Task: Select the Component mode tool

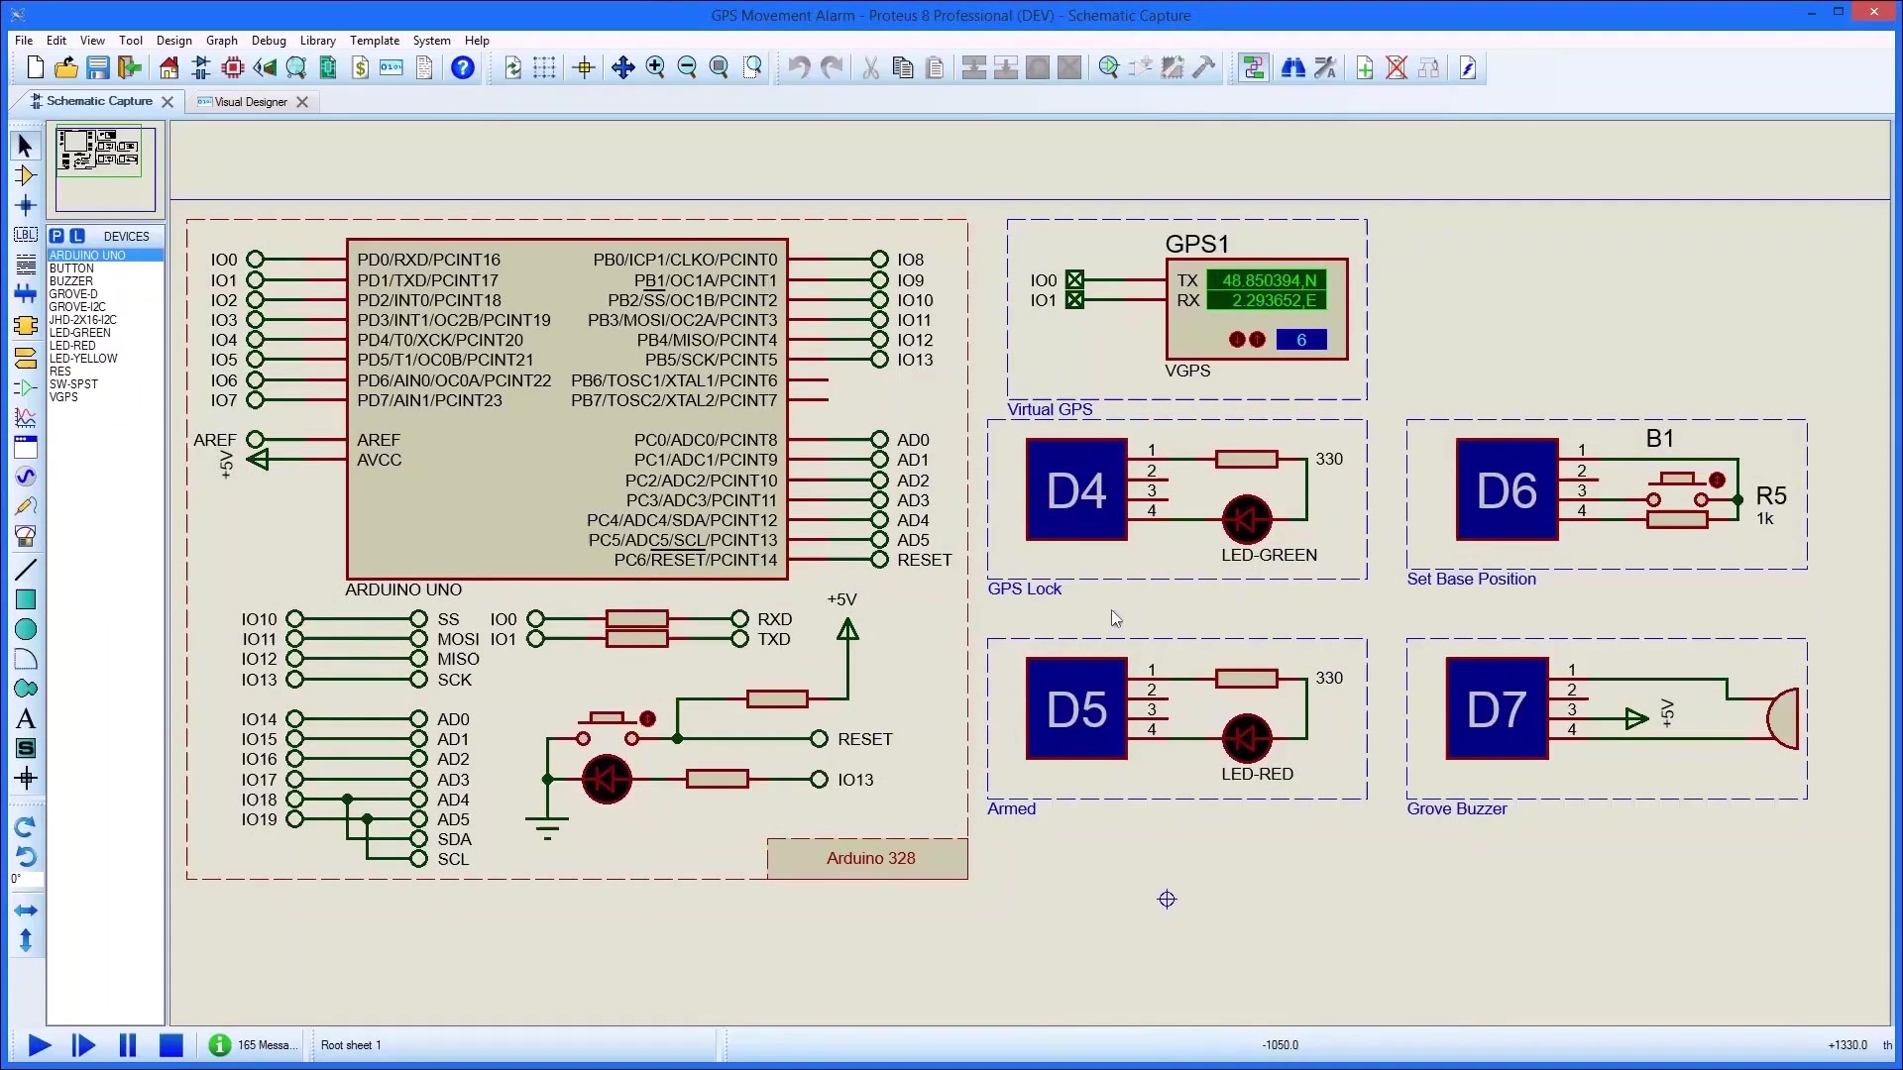Action: pyautogui.click(x=26, y=175)
